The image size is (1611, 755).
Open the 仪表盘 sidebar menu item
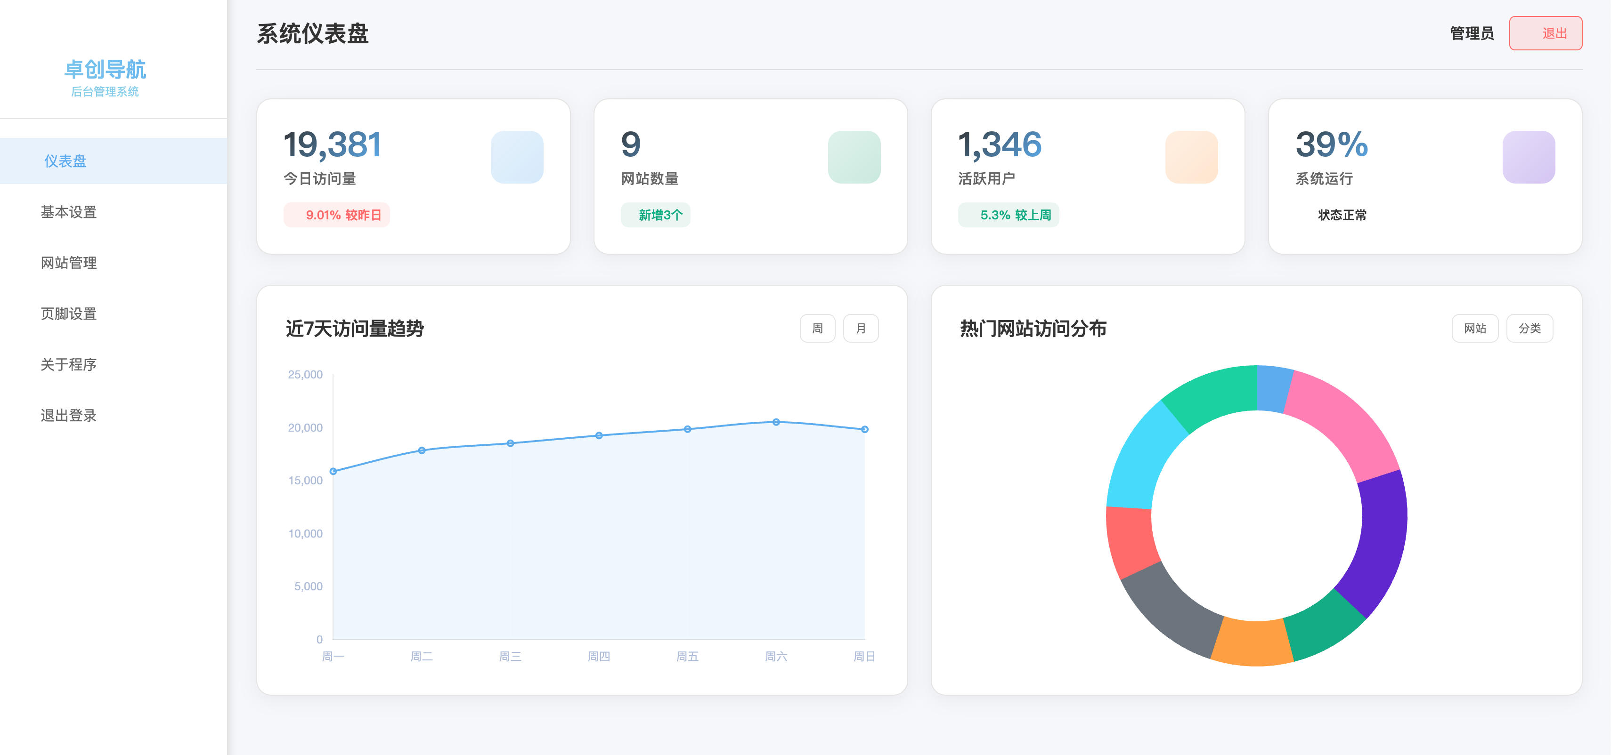click(x=113, y=161)
